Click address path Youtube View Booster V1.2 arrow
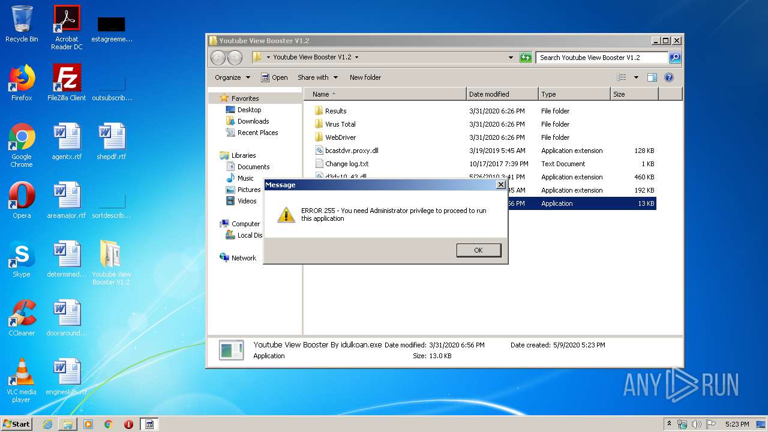This screenshot has height=432, width=768. tap(356, 58)
